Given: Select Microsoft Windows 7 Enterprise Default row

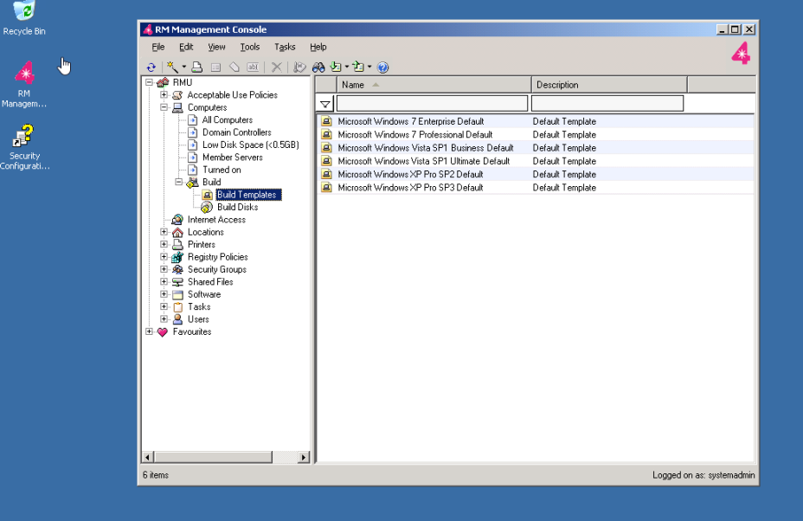Looking at the screenshot, I should (x=535, y=121).
